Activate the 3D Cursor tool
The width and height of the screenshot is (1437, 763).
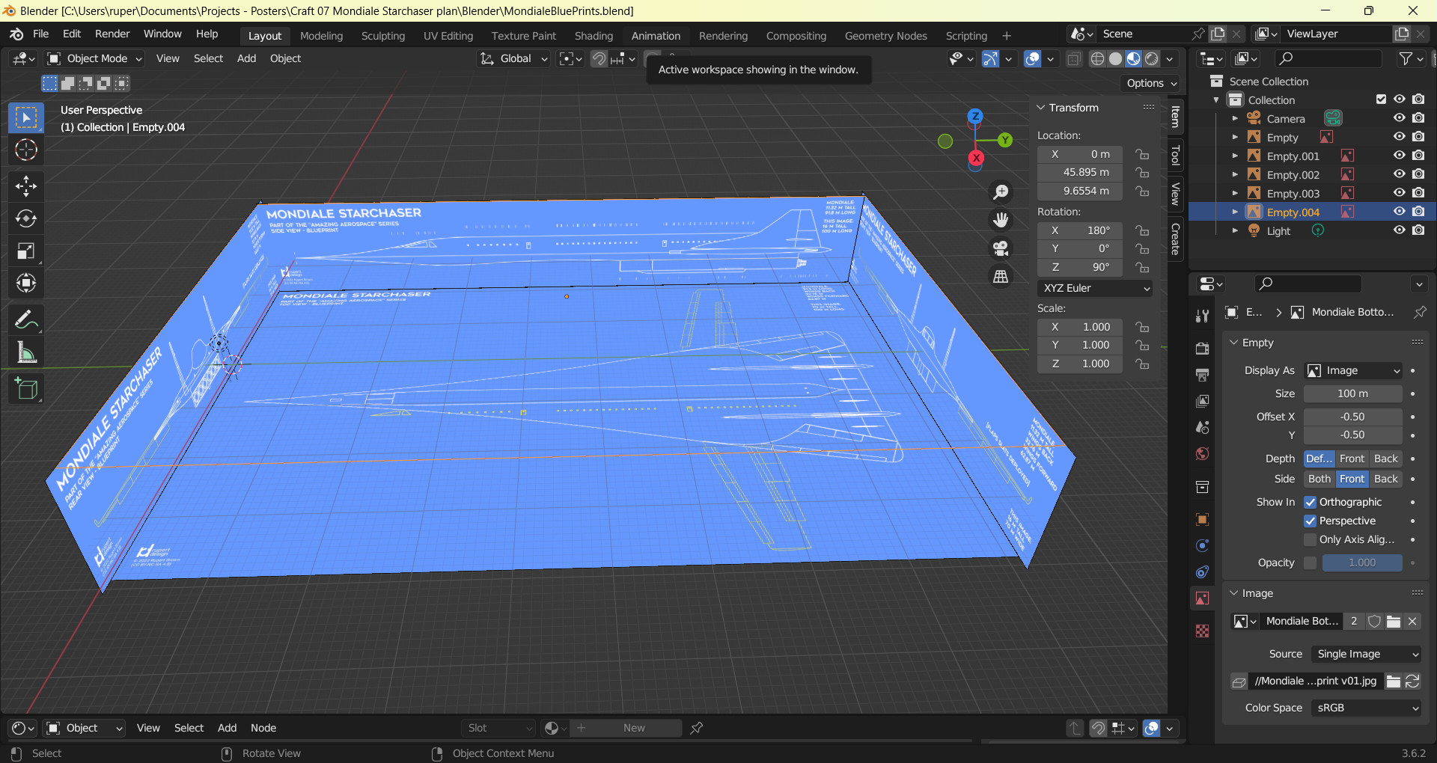tap(26, 150)
